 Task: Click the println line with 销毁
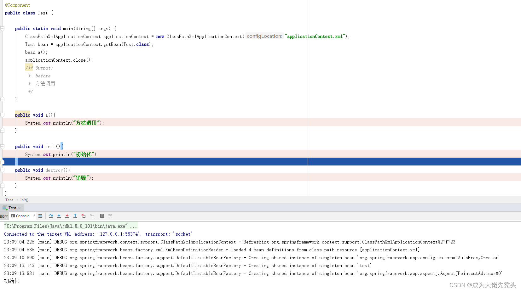point(59,178)
